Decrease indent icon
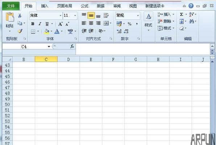 (x=84, y=31)
